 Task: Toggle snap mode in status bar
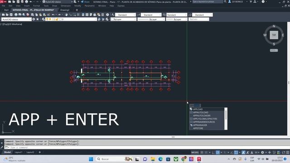point(206,153)
